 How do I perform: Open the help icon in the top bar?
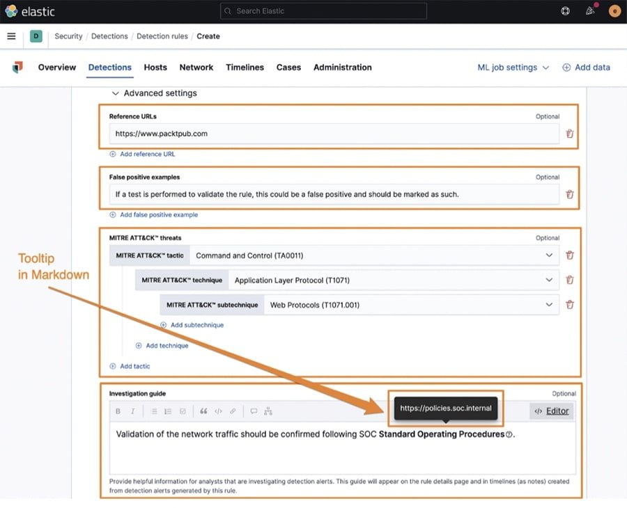tap(565, 10)
